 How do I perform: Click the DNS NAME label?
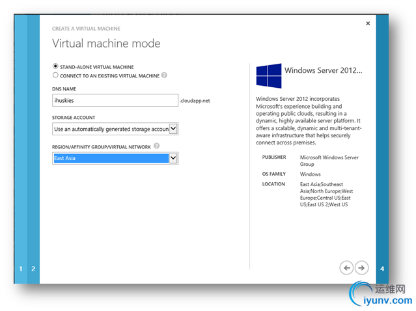[64, 89]
